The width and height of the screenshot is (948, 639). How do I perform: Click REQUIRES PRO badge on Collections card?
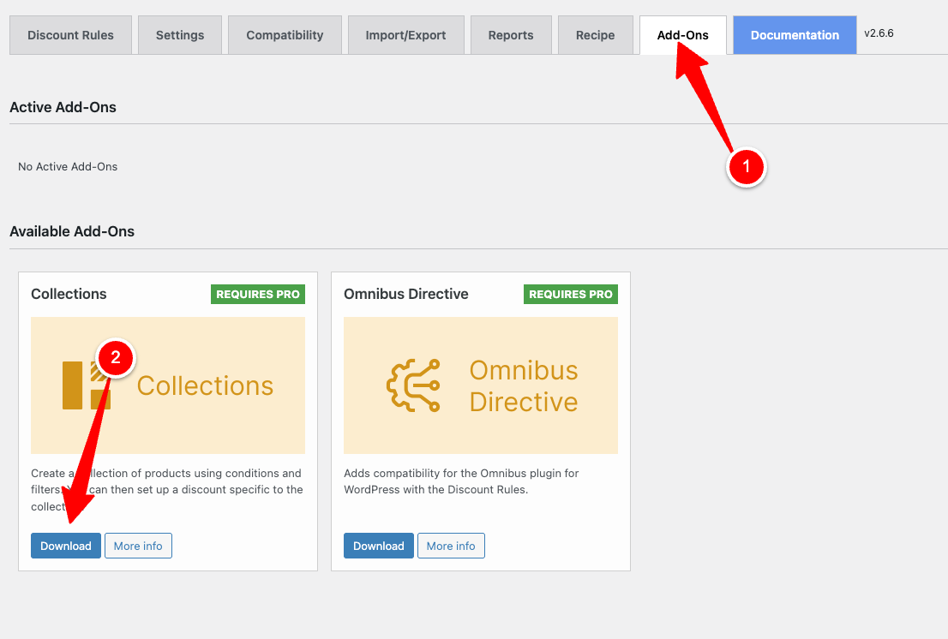tap(258, 294)
